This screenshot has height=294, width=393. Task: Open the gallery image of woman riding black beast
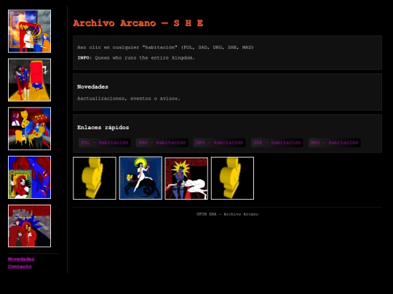[x=140, y=178]
